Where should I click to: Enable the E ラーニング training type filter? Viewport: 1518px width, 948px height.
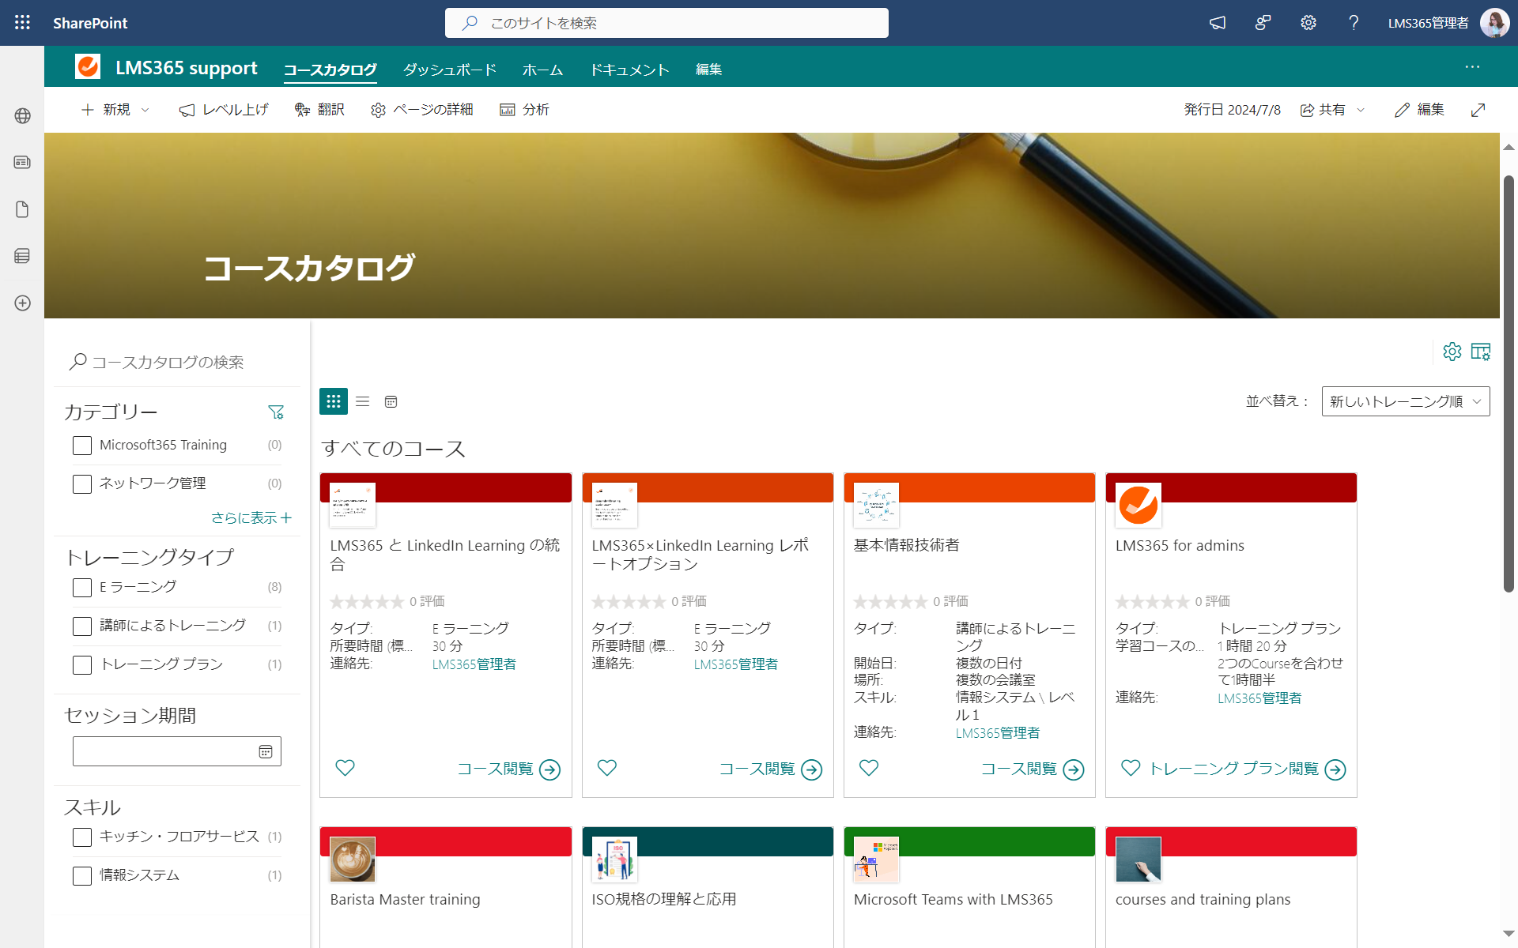(81, 587)
